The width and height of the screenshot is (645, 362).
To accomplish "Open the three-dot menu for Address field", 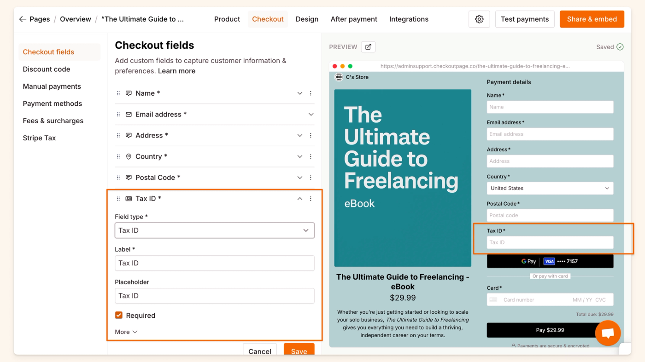I will (x=311, y=136).
